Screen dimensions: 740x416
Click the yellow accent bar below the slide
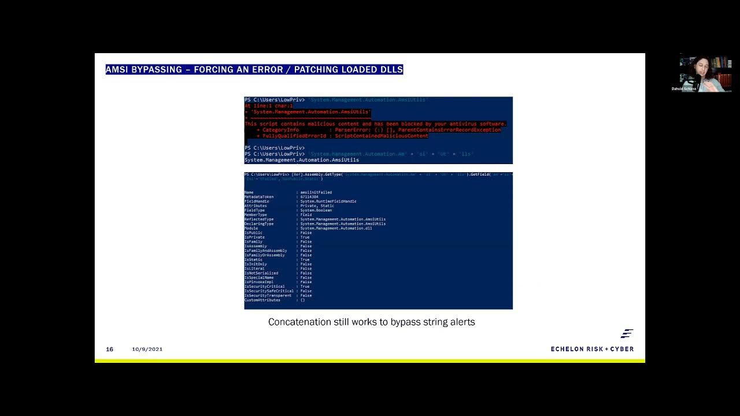point(370,359)
